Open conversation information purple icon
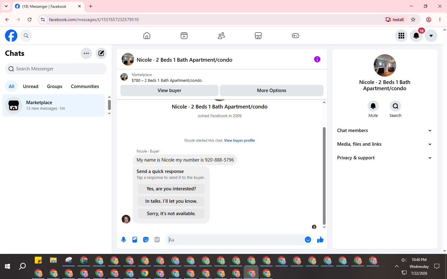The image size is (447, 279). (x=317, y=59)
